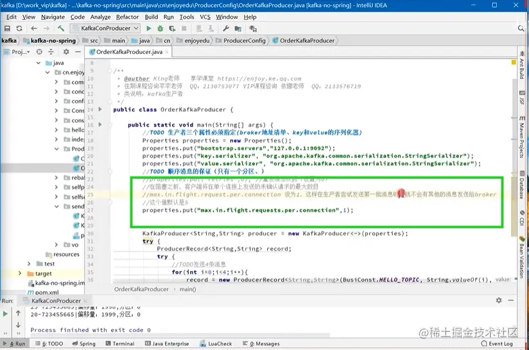
Task: Navigate back with the left arrow icon
Action: (34, 29)
